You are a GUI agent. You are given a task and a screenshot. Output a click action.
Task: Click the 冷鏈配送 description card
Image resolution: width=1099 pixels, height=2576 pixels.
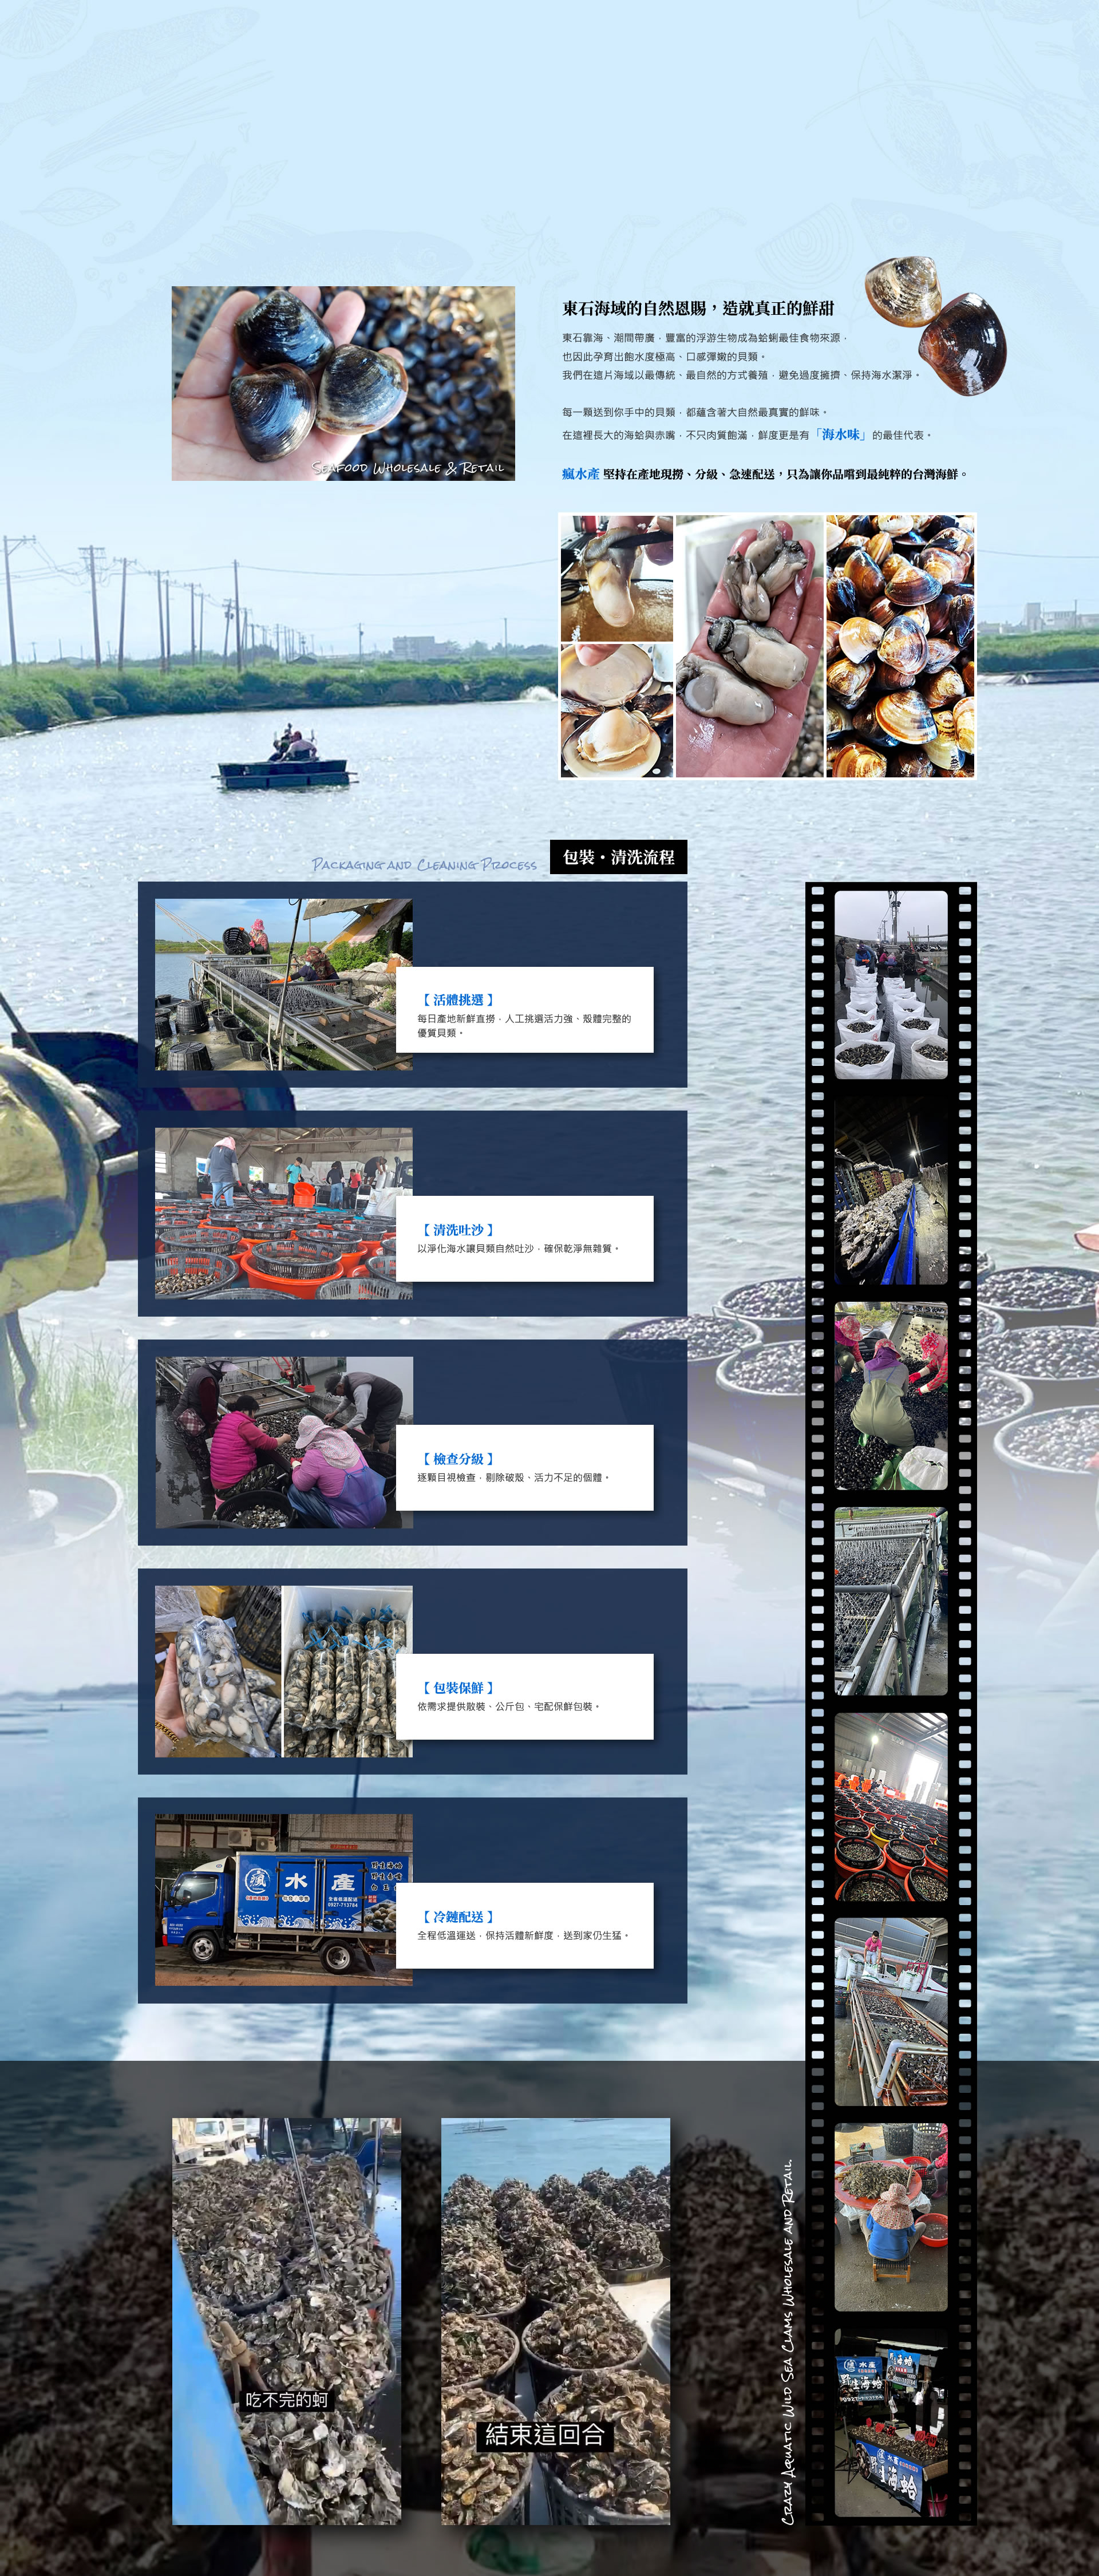point(524,1925)
